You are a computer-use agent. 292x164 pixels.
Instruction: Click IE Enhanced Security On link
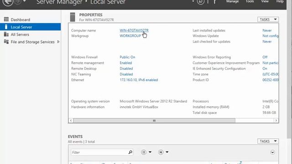pos(265,68)
